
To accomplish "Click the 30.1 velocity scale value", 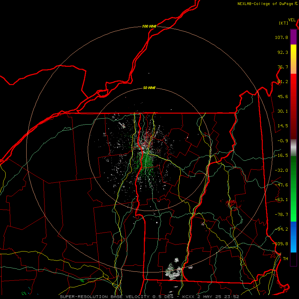I will (x=283, y=111).
